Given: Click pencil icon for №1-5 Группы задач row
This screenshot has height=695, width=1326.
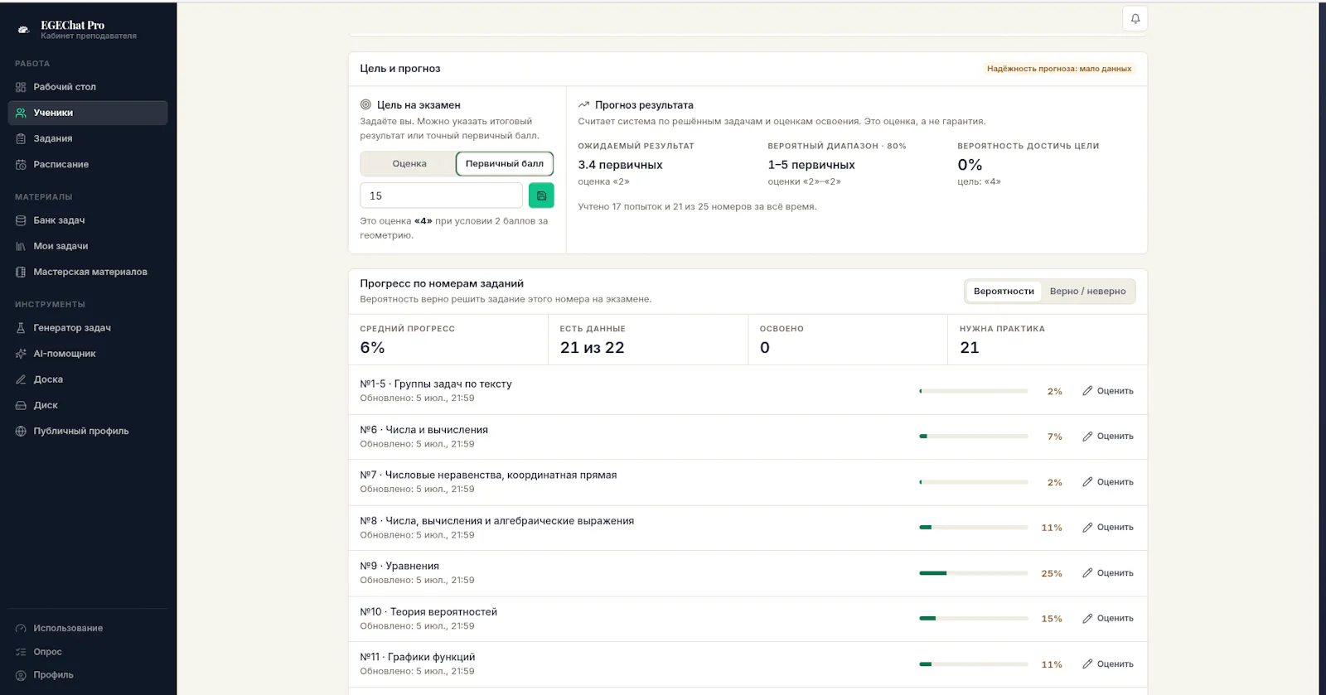Looking at the screenshot, I should coord(1087,391).
